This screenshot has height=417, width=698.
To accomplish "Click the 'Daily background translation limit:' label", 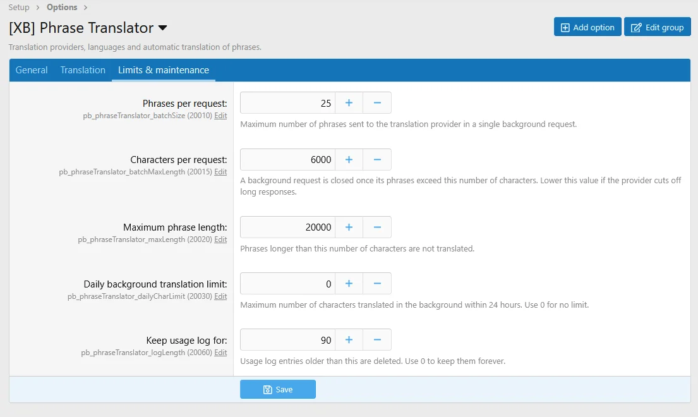I will 155,284.
